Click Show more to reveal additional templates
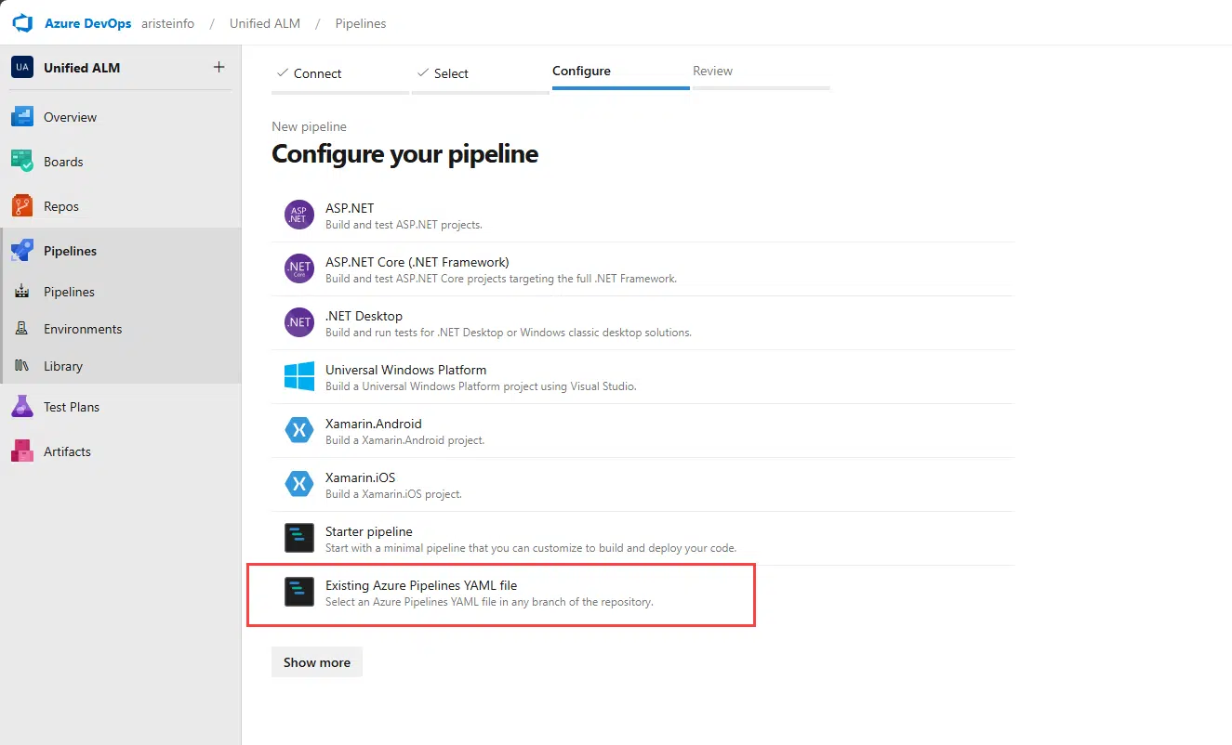Viewport: 1232px width, 745px height. pos(316,661)
